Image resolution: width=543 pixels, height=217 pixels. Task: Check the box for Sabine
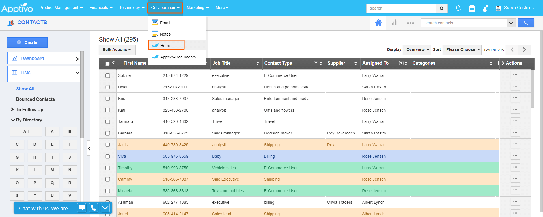(x=108, y=75)
